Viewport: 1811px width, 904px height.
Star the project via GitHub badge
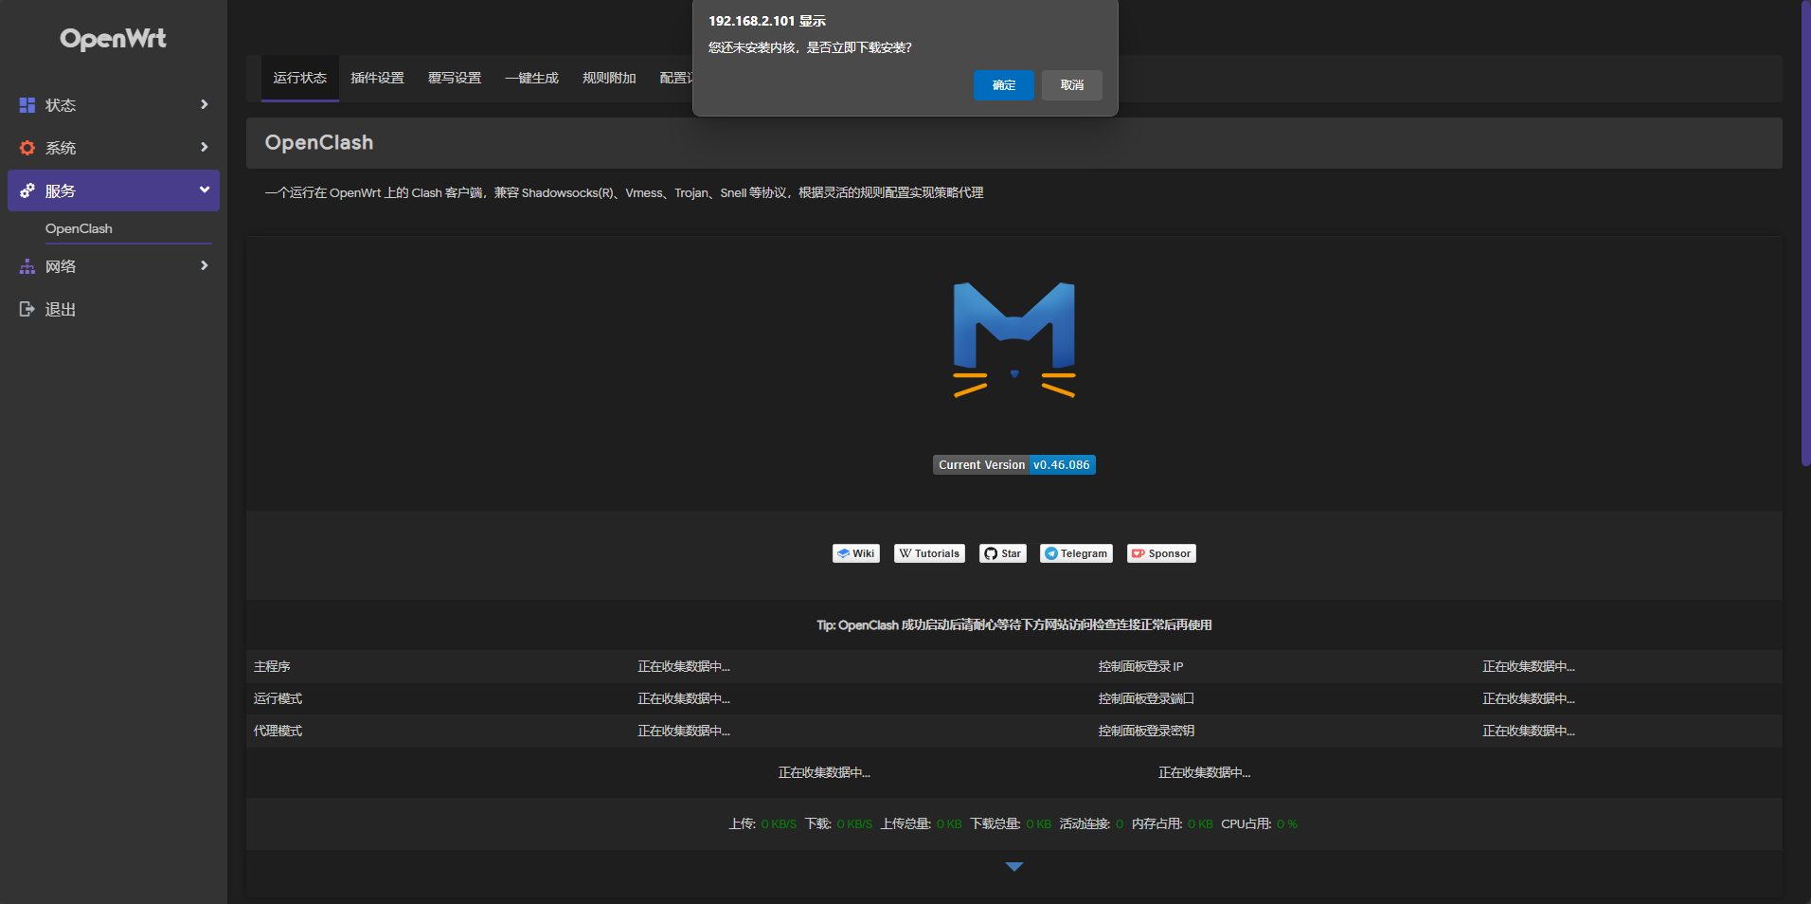1001,553
